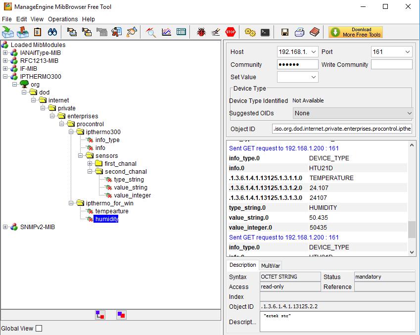The height and width of the screenshot is (335, 420).
Task: Collapse the second_chanal folder
Action: click(x=90, y=171)
